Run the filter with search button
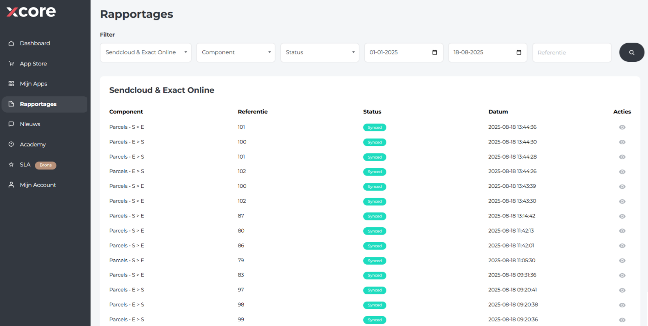The width and height of the screenshot is (648, 326). [x=632, y=52]
